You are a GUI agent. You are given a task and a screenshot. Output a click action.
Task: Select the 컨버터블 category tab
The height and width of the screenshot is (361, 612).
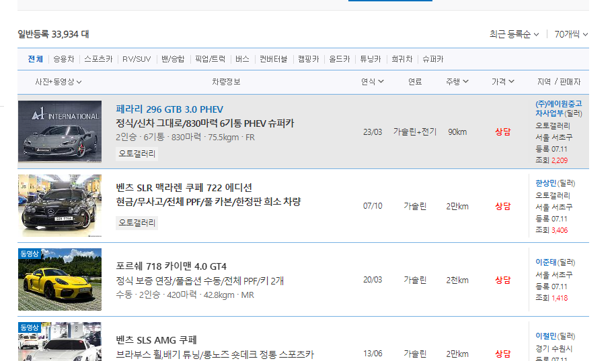click(274, 59)
